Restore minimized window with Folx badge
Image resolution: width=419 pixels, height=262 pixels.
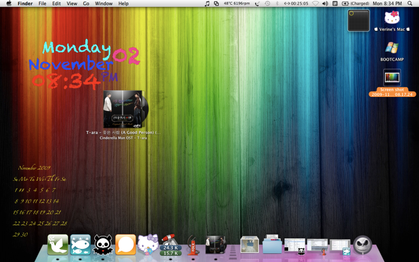point(317,245)
